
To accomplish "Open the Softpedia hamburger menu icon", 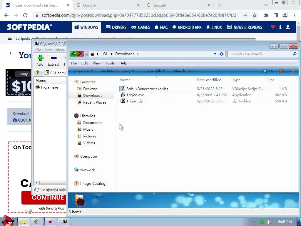I will [10, 38].
